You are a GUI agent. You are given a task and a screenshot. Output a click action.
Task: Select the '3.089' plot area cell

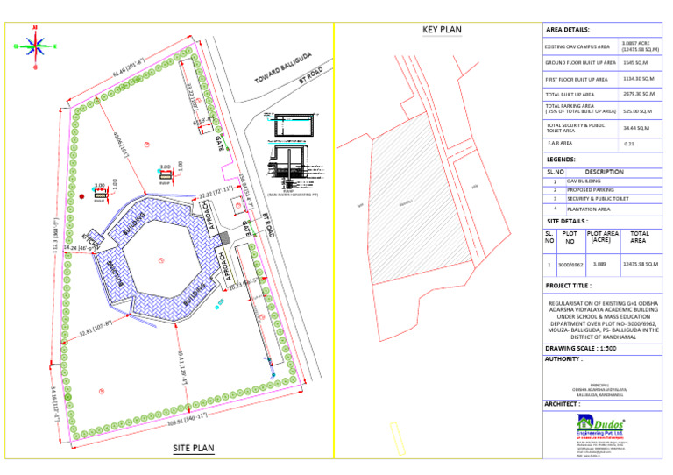[599, 264]
